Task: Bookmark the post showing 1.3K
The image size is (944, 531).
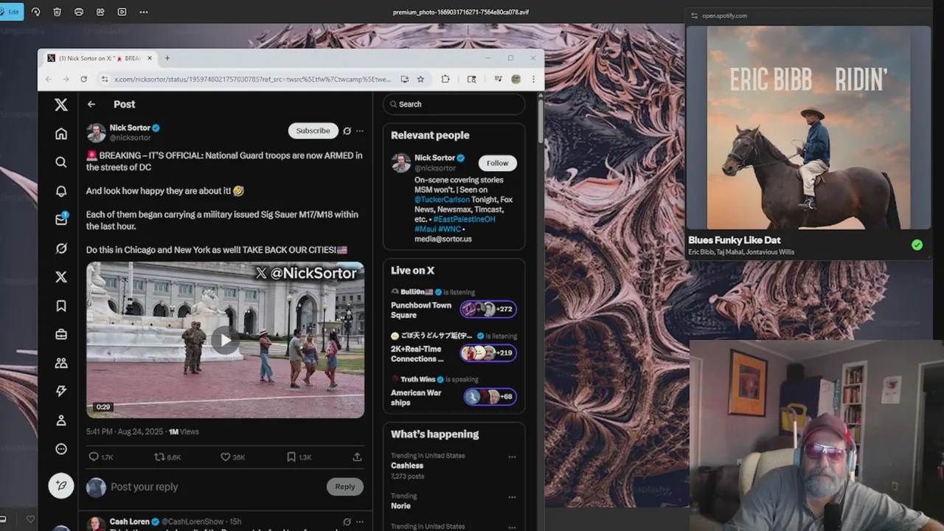Action: click(x=299, y=457)
